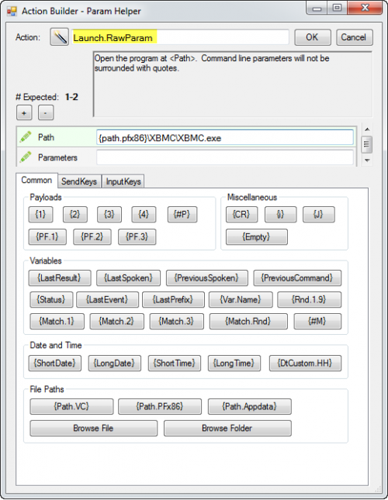Insert the {Rnd.1.9} random variable
This screenshot has height=500, width=388.
point(309,300)
